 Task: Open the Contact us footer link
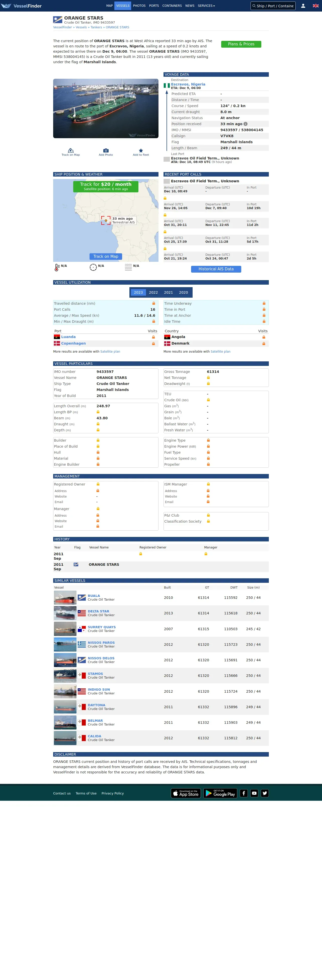coord(62,793)
